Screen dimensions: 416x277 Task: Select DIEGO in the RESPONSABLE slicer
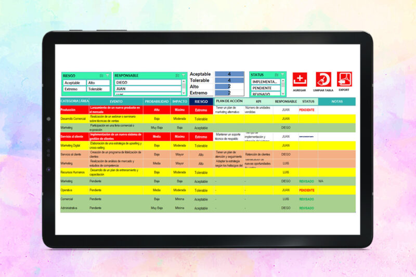(148, 83)
